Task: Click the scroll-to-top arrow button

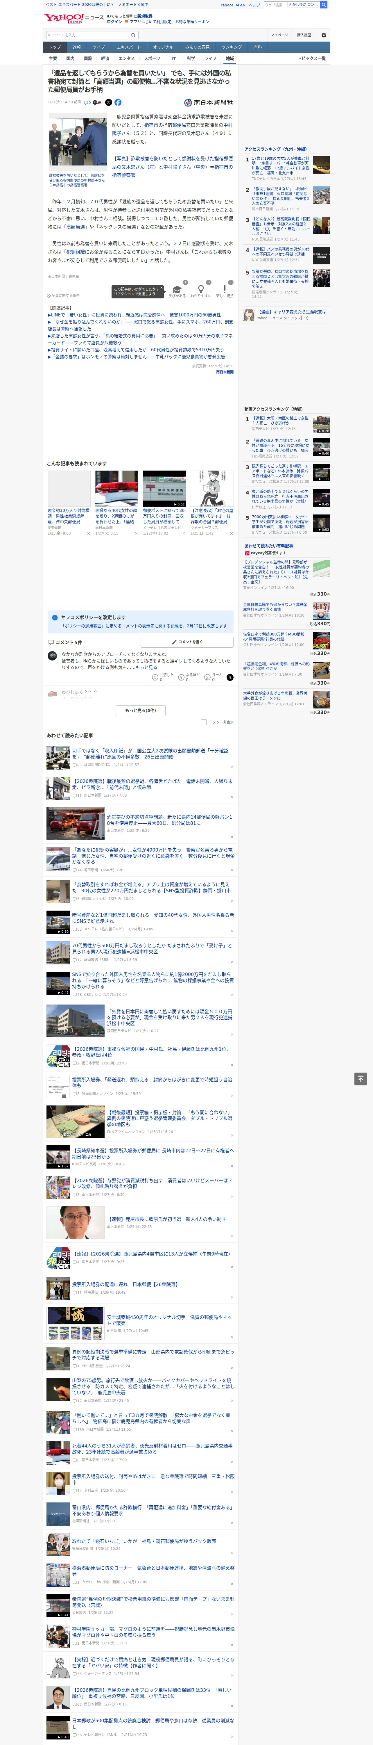Action: (361, 1078)
